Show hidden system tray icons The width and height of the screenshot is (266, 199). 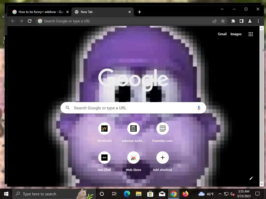click(x=220, y=194)
